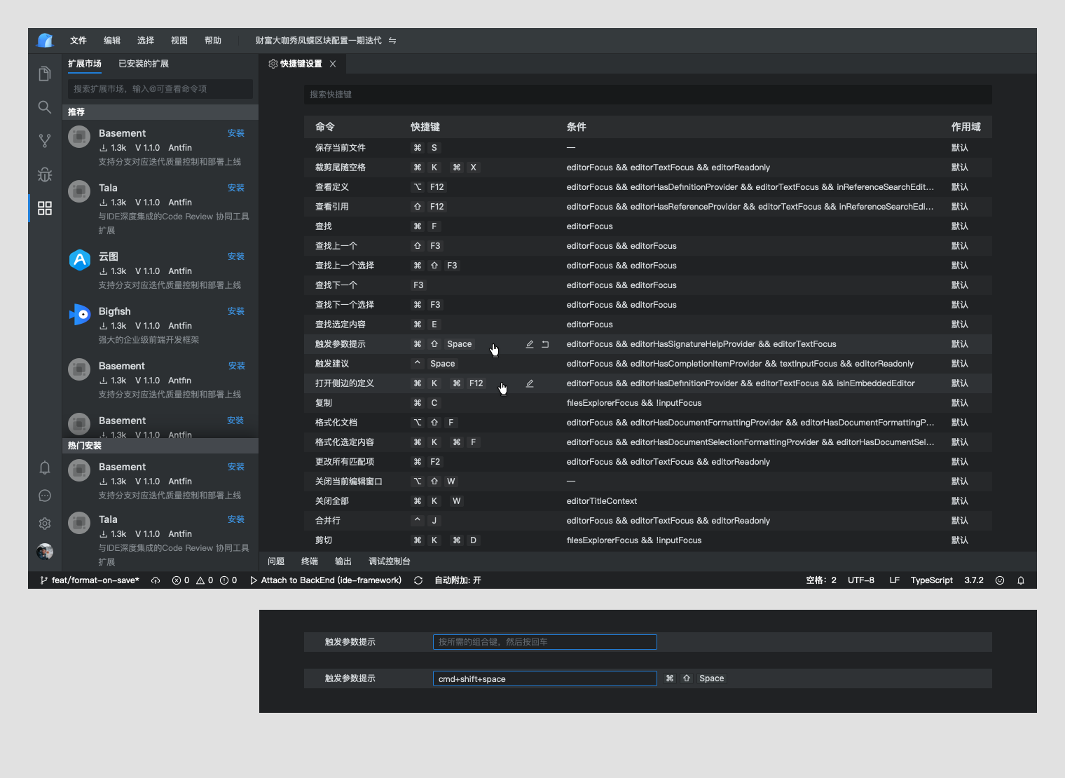Open the search activity icon

[45, 107]
